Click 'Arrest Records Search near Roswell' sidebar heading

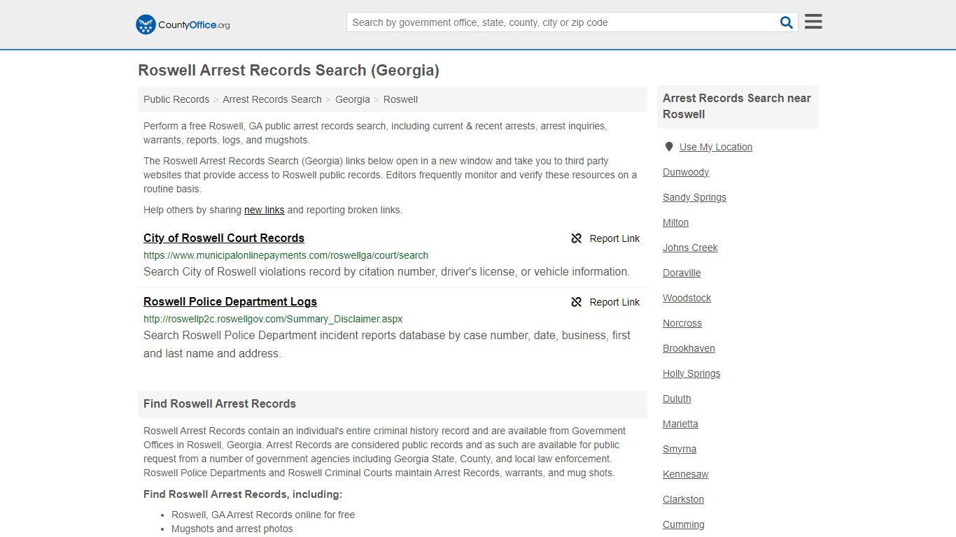pyautogui.click(x=737, y=106)
